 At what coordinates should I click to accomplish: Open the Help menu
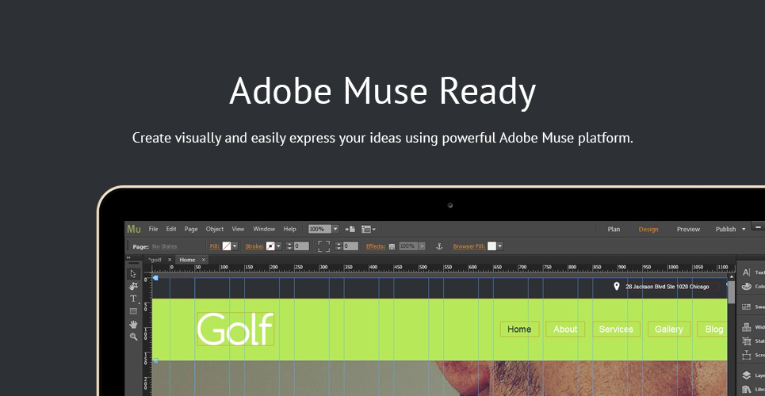[x=290, y=229]
